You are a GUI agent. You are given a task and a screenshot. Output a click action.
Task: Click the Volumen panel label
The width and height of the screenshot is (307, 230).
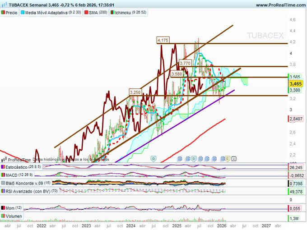(x=14, y=217)
